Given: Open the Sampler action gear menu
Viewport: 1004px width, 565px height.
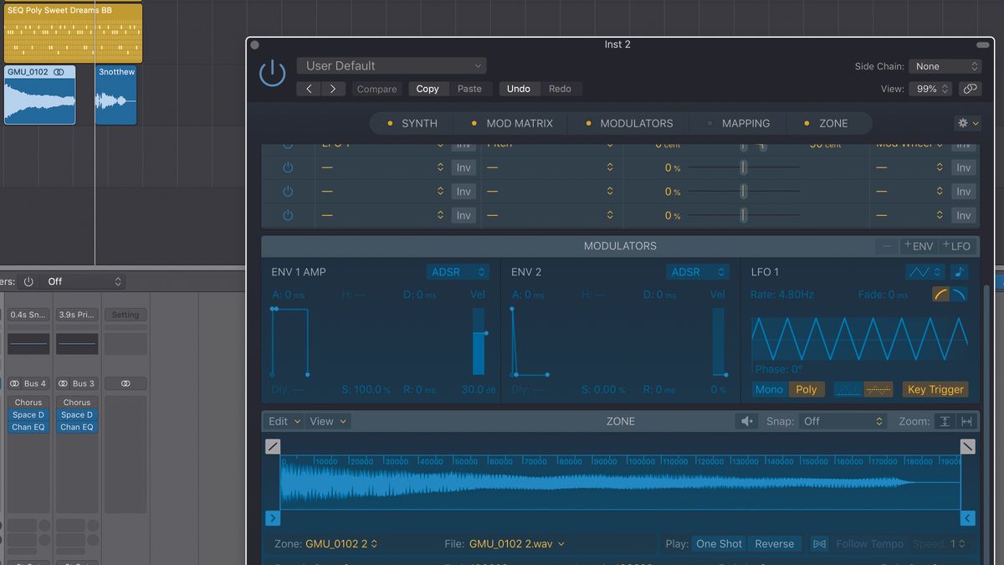Looking at the screenshot, I should 963,123.
